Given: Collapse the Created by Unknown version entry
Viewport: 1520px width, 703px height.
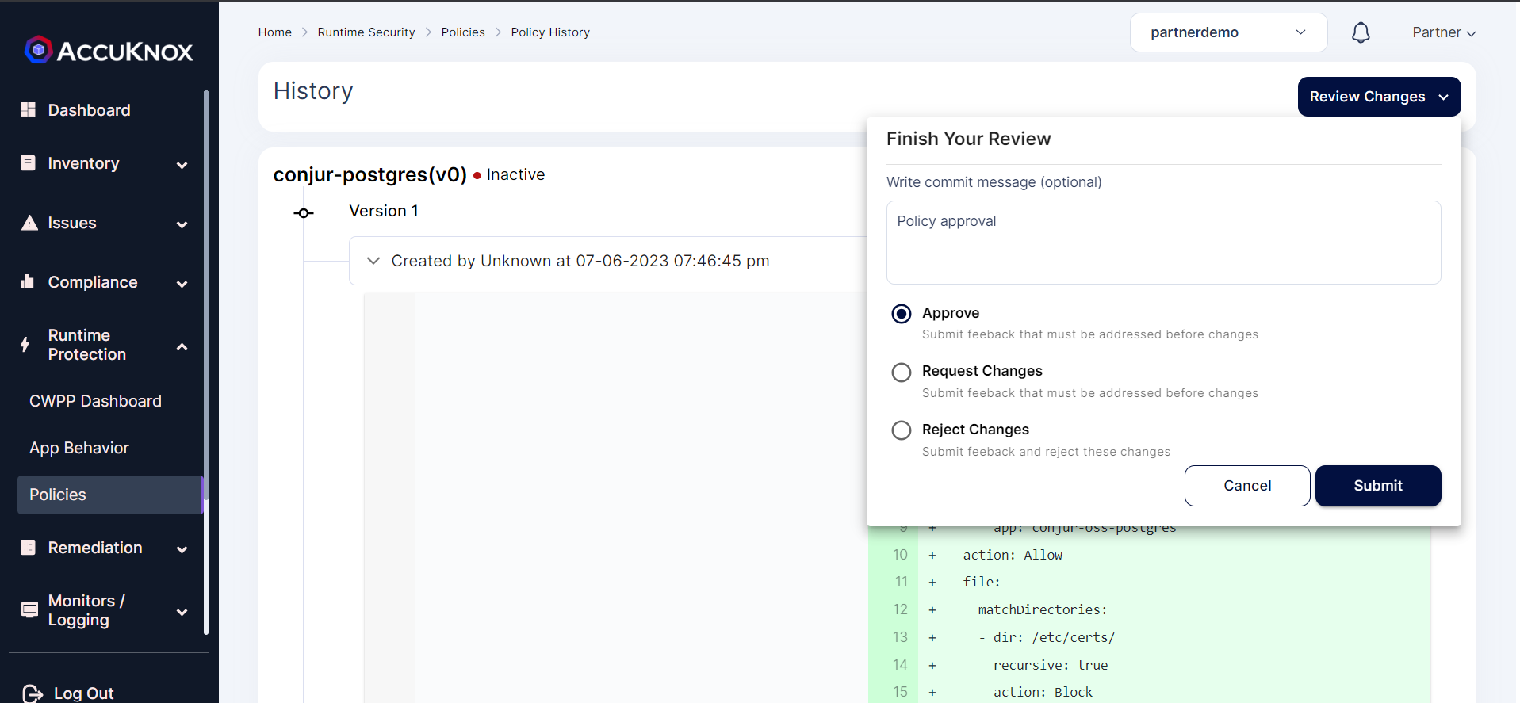Looking at the screenshot, I should point(373,261).
